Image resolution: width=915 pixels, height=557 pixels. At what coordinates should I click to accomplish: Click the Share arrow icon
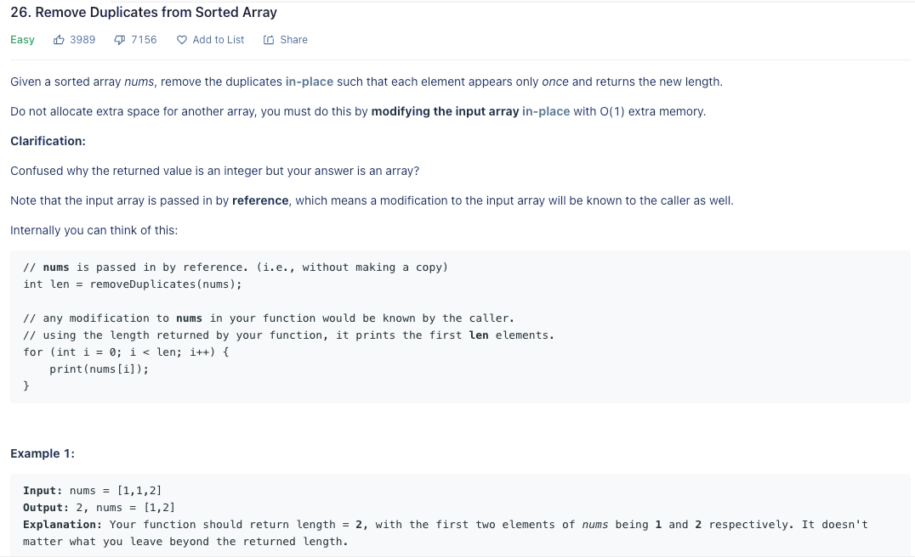coord(269,40)
